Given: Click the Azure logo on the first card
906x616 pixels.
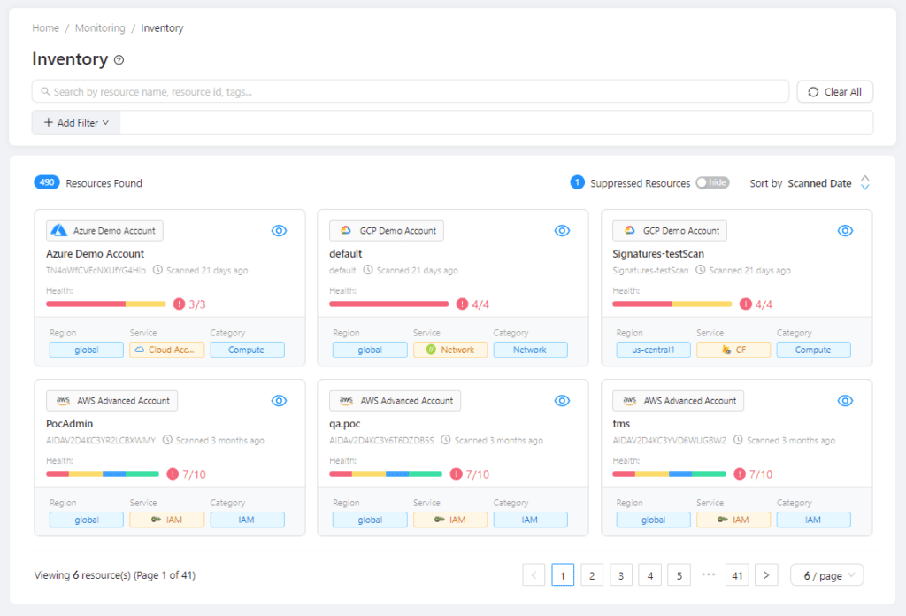Looking at the screenshot, I should (59, 231).
